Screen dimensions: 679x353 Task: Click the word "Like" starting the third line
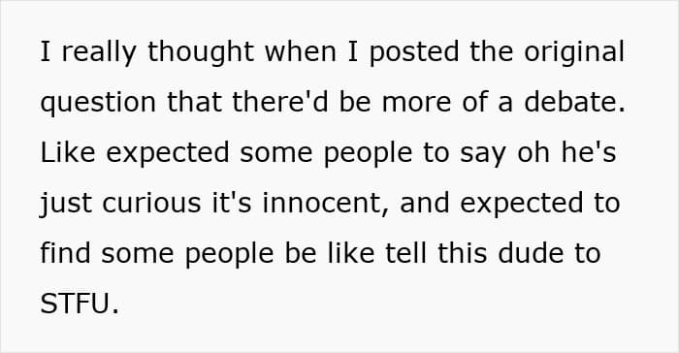click(x=68, y=152)
